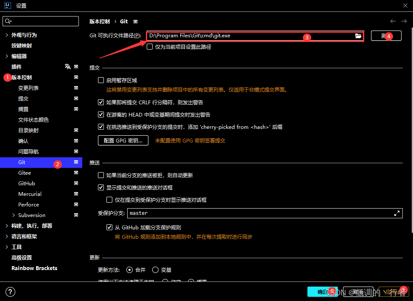
Task: Click the project-level icon beside 目录映射
Action: 76,130
